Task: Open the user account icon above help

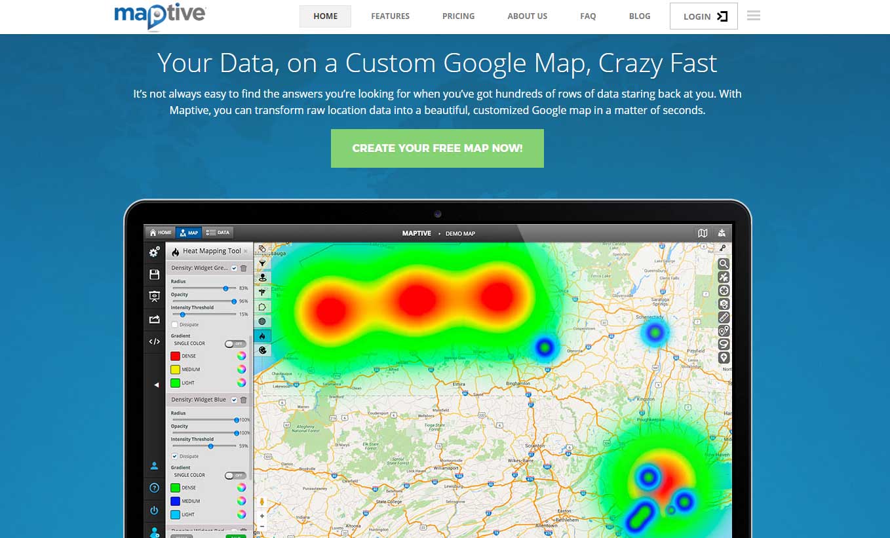Action: [x=155, y=466]
